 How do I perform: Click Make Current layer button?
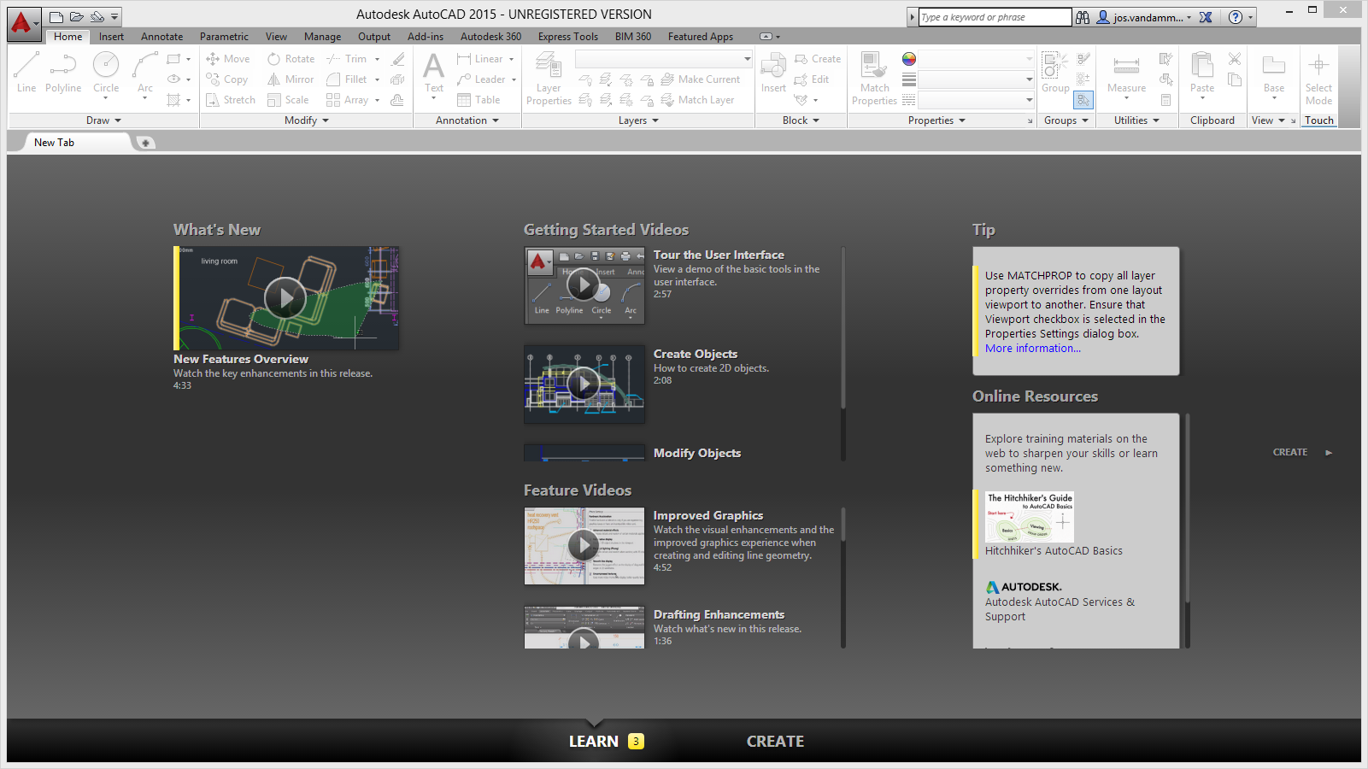701,79
